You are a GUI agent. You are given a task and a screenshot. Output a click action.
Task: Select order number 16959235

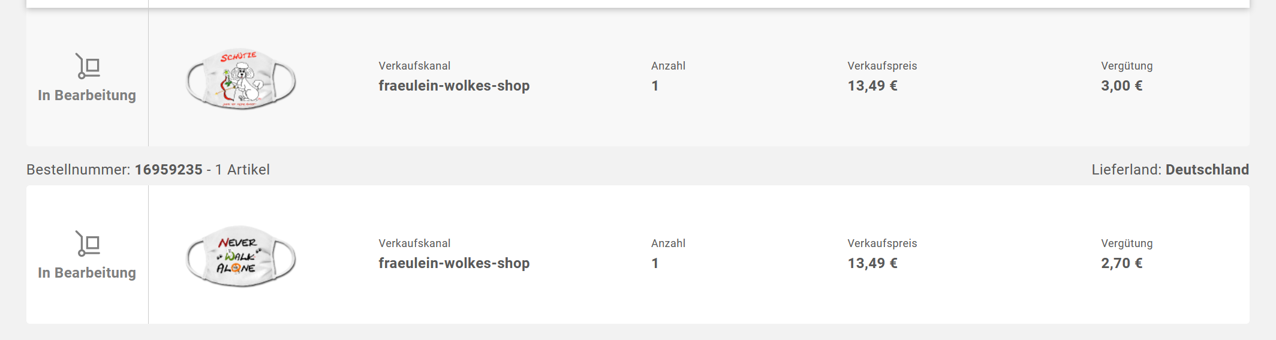coord(168,170)
